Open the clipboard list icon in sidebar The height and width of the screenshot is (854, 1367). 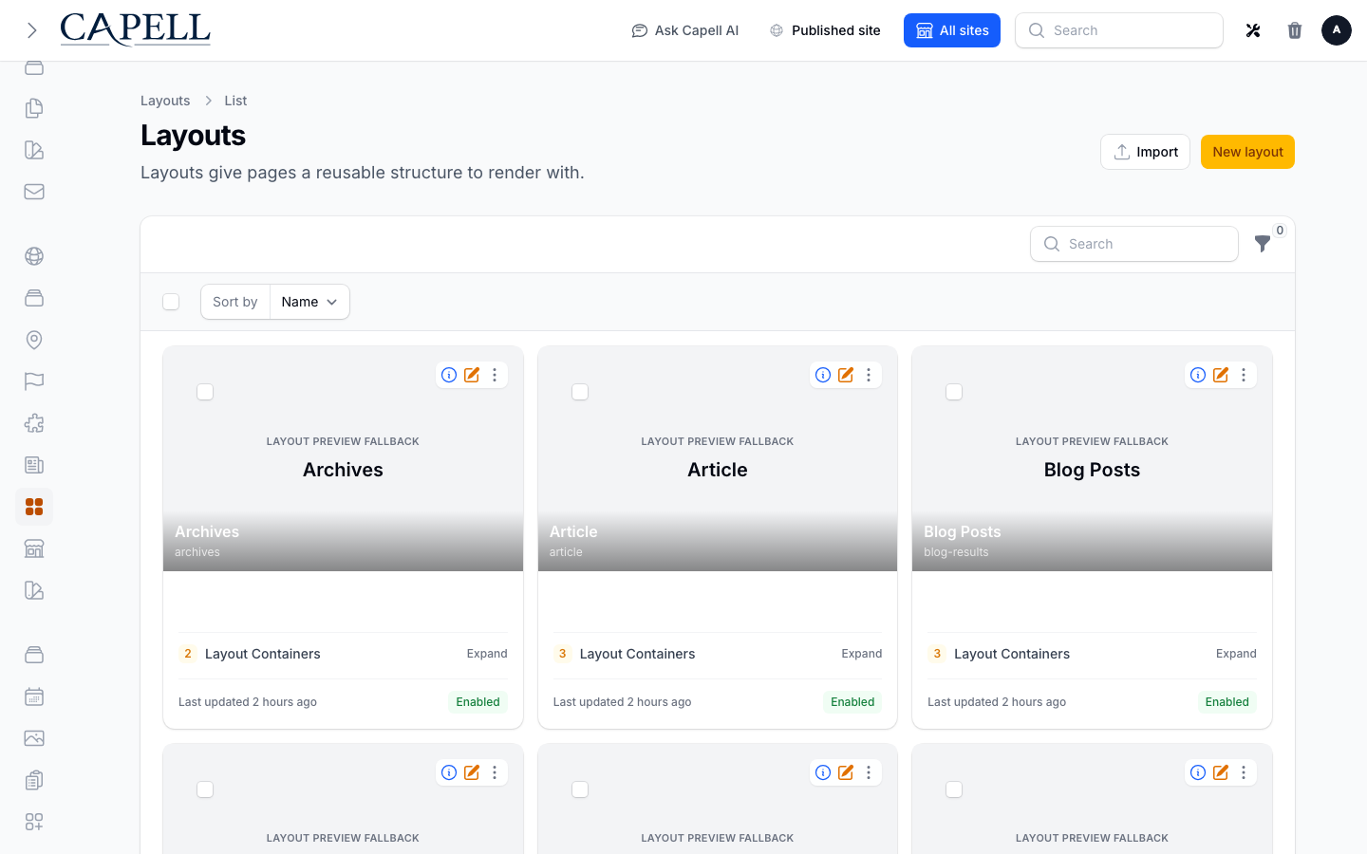coord(34,780)
